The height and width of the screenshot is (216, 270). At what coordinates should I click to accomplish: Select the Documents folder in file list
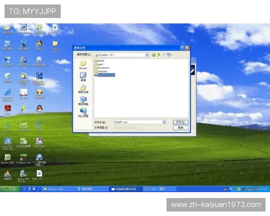tap(102, 67)
